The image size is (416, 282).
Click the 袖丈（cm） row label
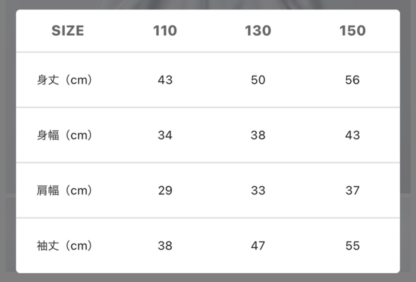(x=64, y=246)
